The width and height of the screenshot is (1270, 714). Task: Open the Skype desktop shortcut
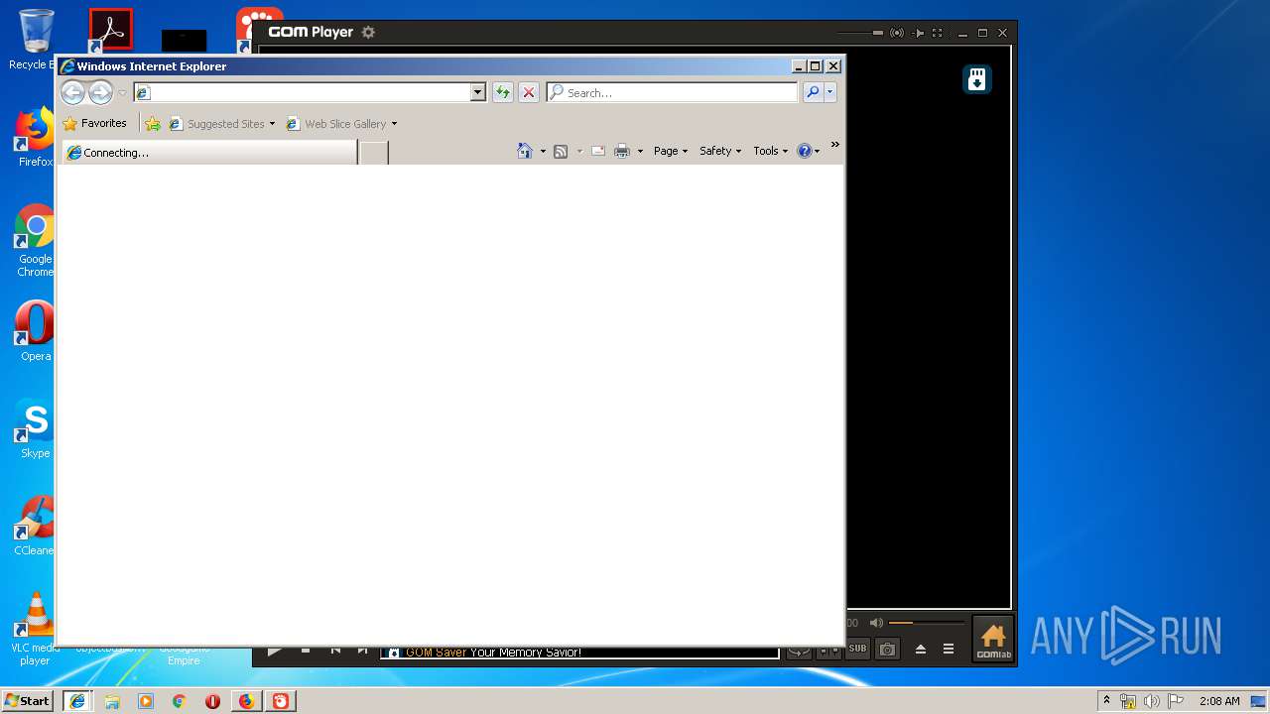[x=35, y=428]
